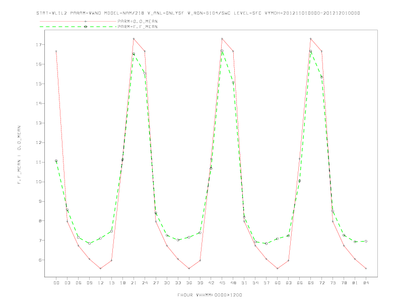Click the x-axis tick label 84
Image resolution: width=399 pixels, height=308 pixels.
[366, 283]
